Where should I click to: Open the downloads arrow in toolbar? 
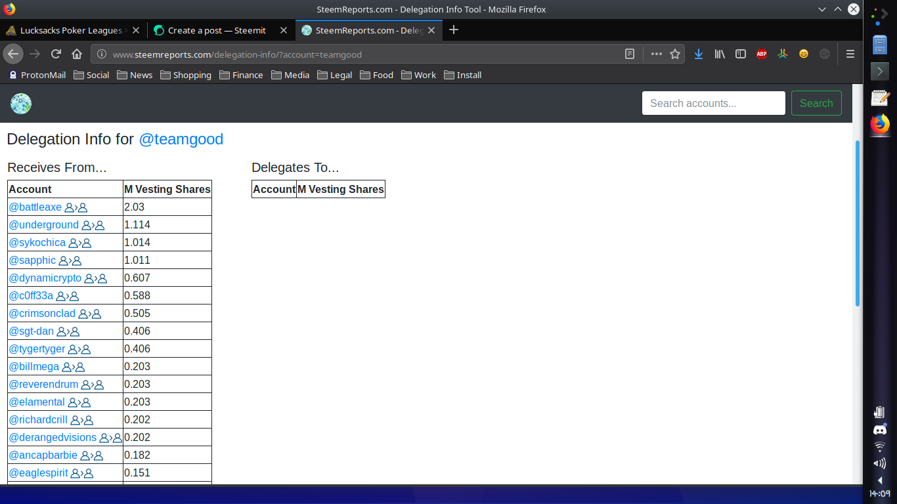coord(699,54)
